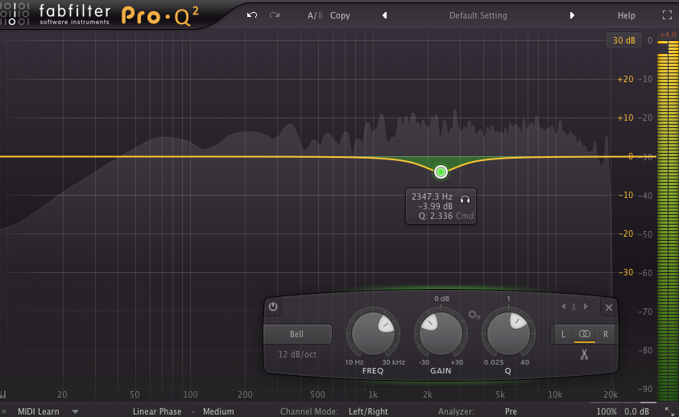Click the MIDI Learn button

point(39,411)
